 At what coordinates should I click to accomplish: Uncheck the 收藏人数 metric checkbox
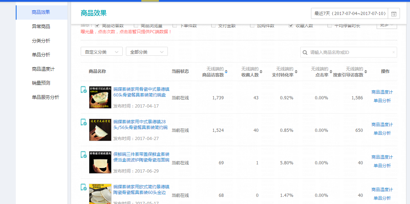291,25
